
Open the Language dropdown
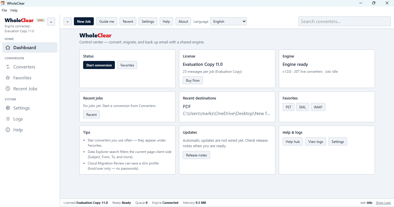(x=228, y=21)
